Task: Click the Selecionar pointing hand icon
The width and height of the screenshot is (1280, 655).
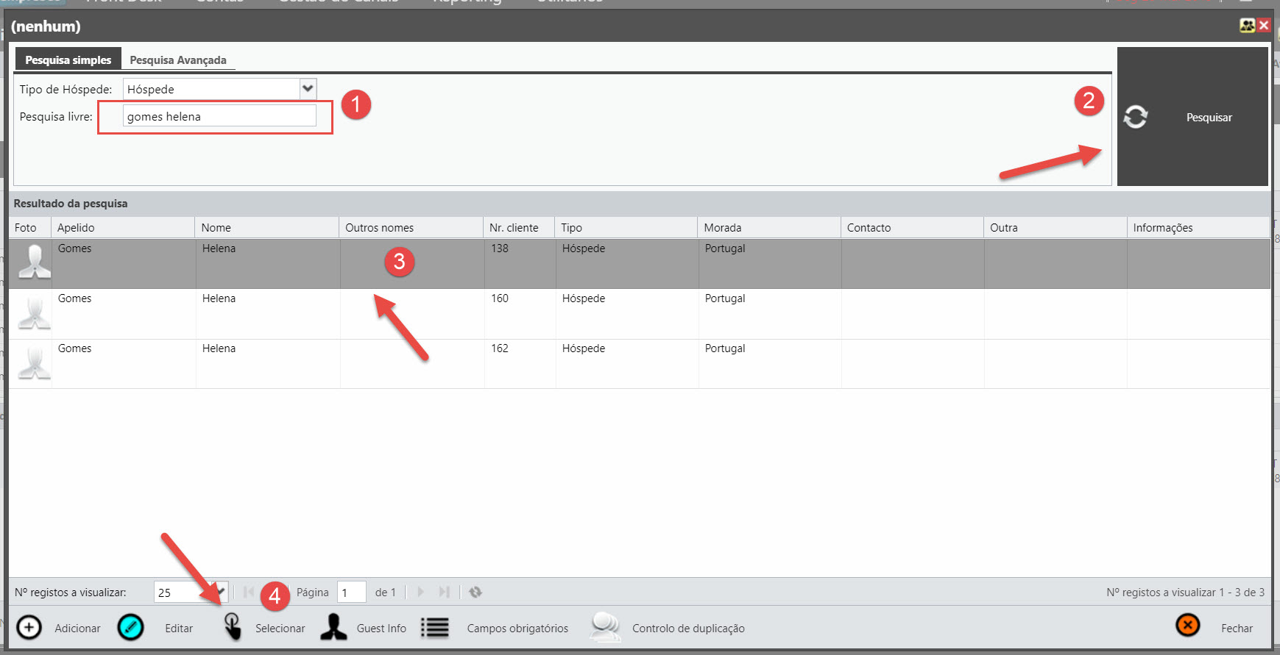Action: [233, 628]
